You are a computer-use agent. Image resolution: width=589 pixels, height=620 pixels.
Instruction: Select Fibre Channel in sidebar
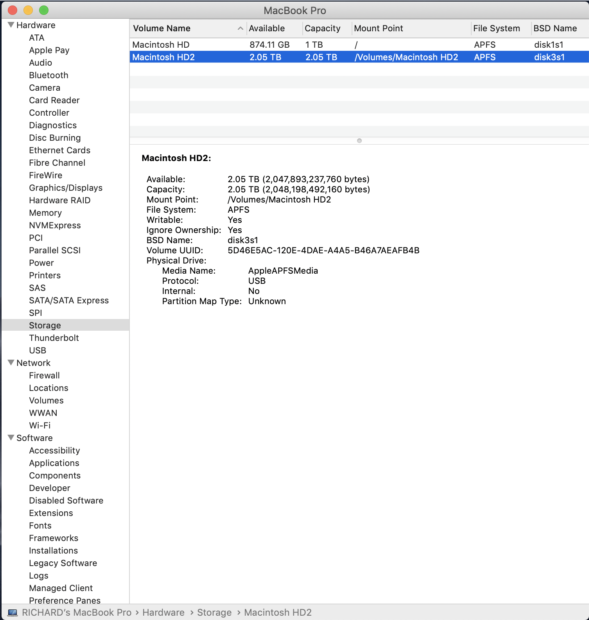pos(57,163)
